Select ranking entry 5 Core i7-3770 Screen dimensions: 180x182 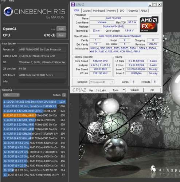pyautogui.click(x=35, y=120)
